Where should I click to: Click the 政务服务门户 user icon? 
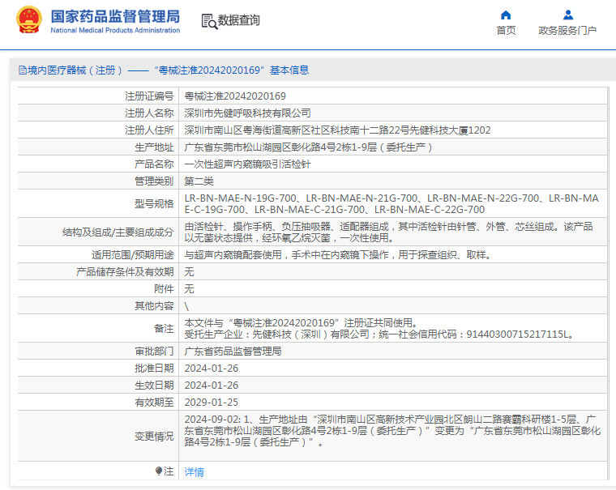(x=567, y=15)
